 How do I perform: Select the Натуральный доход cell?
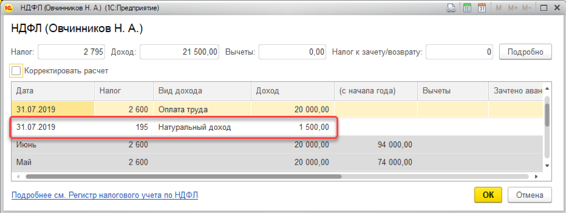pyautogui.click(x=203, y=127)
